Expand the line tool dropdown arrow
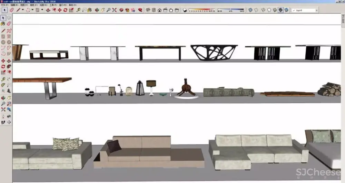345x183 pixels. pyautogui.click(x=23, y=10)
